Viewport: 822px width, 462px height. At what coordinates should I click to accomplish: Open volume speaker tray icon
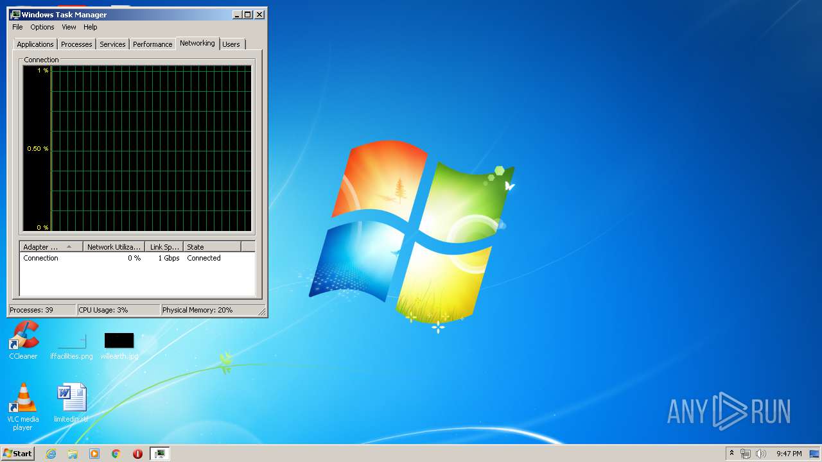coord(761,454)
